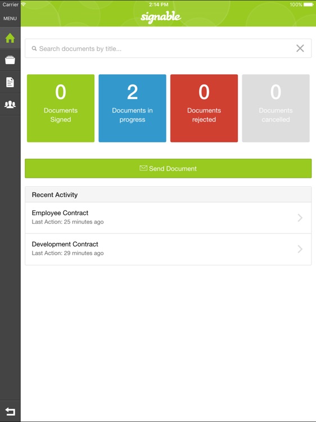The width and height of the screenshot is (316, 422).
Task: Open the folders tray icon in sidebar
Action: click(x=10, y=60)
